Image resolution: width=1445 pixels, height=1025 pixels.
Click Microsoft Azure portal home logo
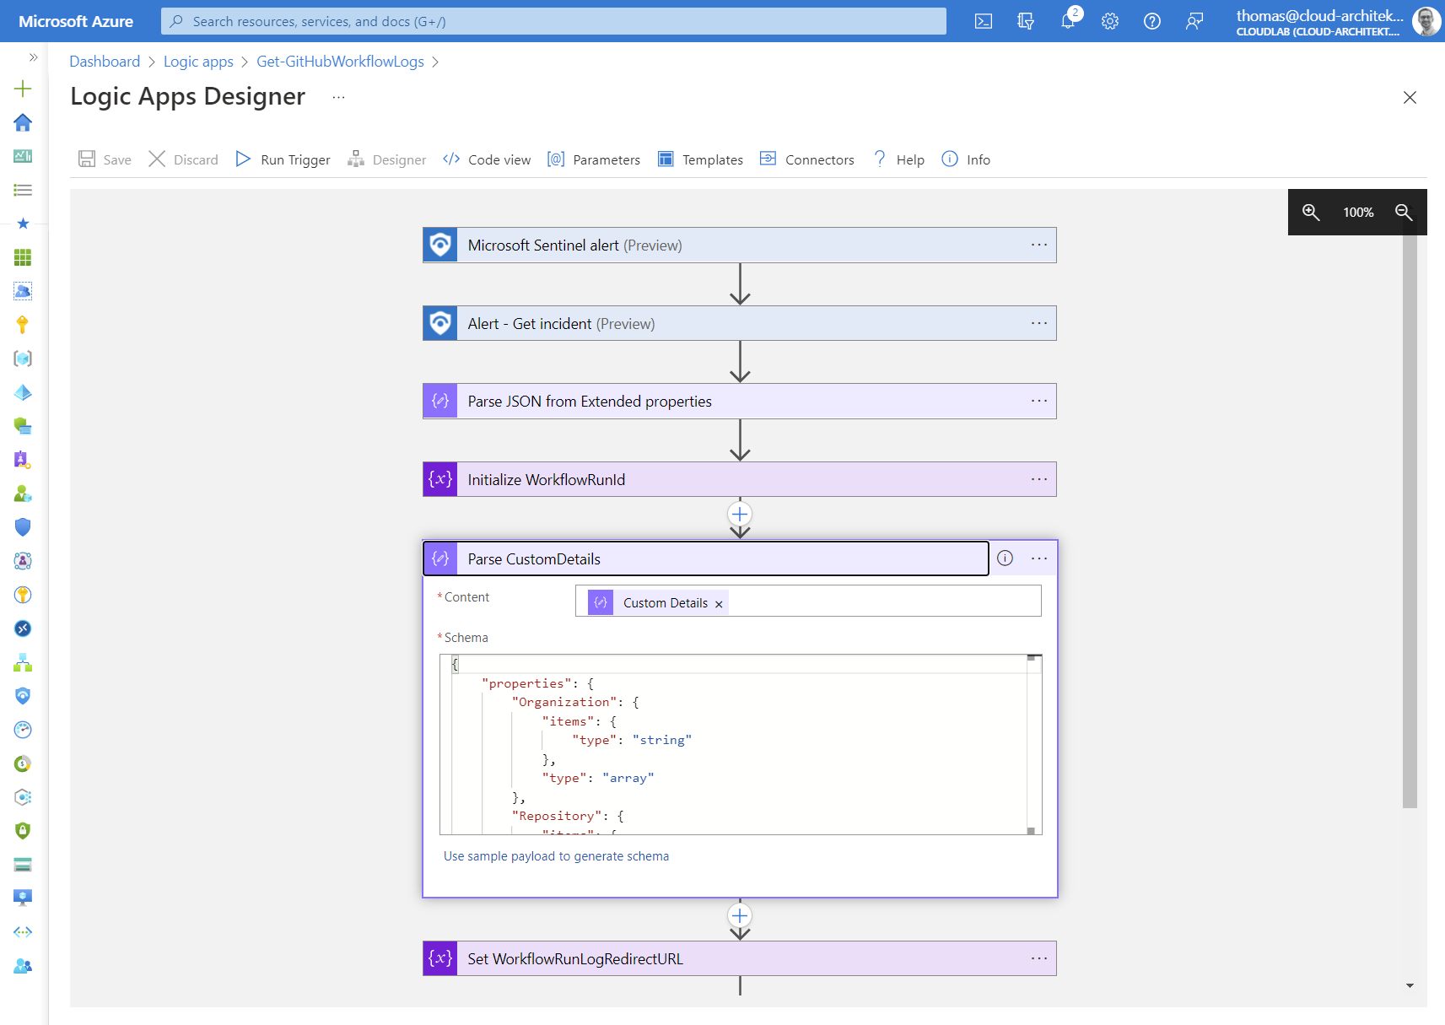coord(76,21)
